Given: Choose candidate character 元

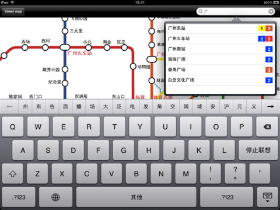Looking at the screenshot, I should click(x=240, y=106).
